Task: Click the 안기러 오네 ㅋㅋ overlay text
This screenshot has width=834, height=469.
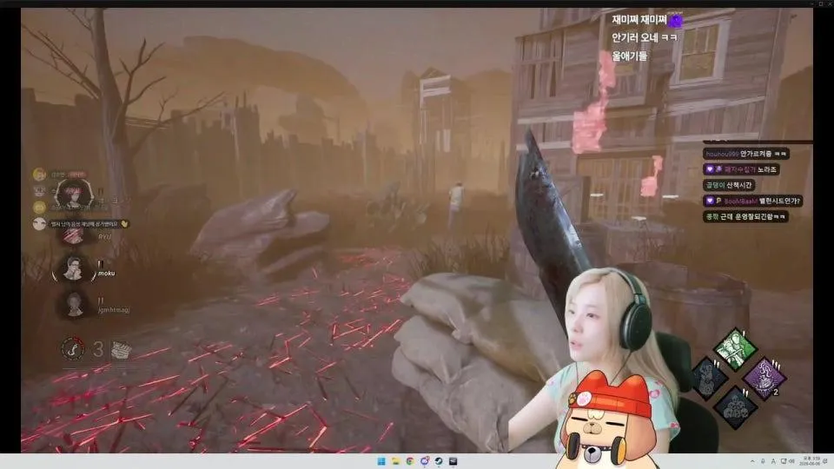Action: (x=644, y=37)
